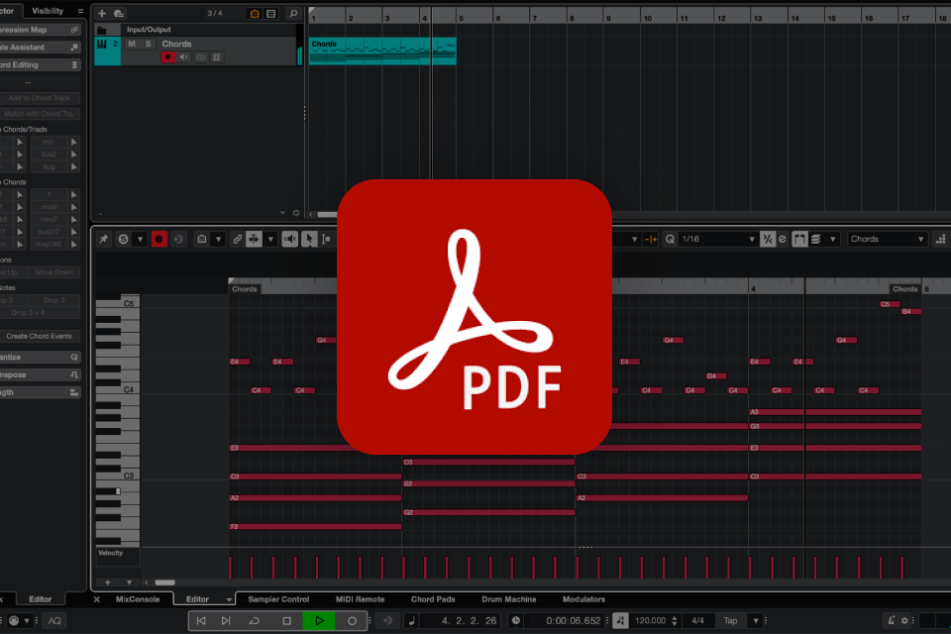This screenshot has height=634, width=951.
Task: Click the Tap tempo button
Action: [x=730, y=621]
